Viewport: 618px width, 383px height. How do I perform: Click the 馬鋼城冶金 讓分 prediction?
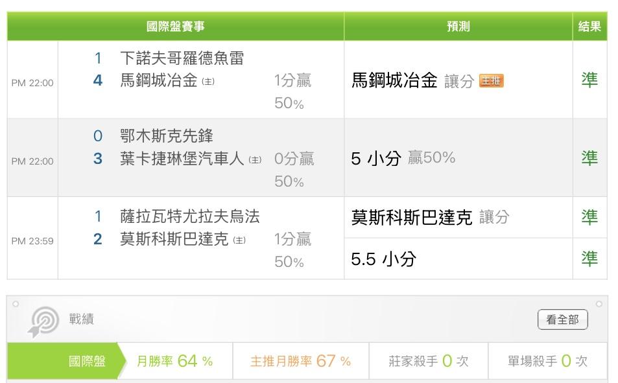coord(412,81)
